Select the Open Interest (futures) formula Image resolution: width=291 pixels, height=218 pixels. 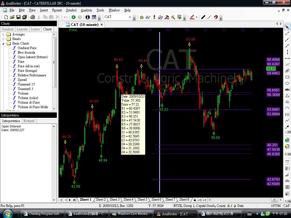33,57
